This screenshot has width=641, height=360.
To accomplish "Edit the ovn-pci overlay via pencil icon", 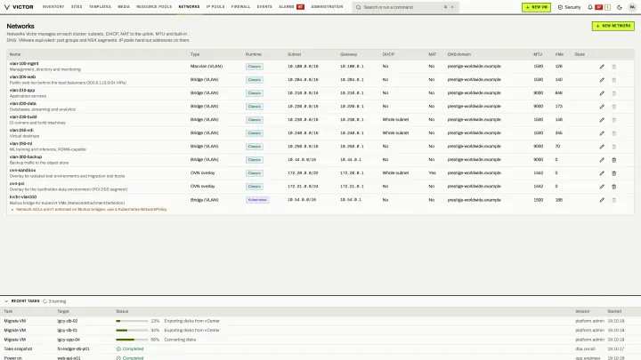I will click(602, 187).
